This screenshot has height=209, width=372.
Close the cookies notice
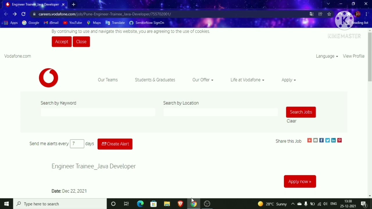click(81, 42)
